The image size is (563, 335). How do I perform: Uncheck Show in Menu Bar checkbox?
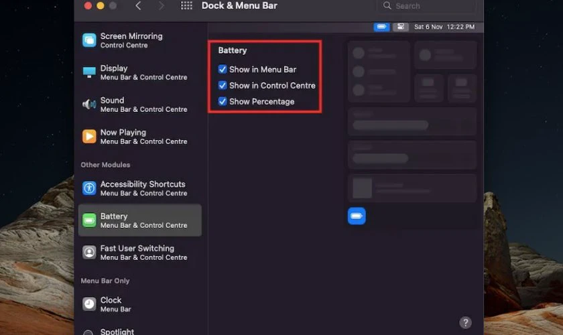click(223, 69)
